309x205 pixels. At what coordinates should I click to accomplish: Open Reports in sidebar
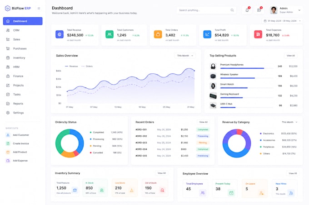(x=23, y=104)
